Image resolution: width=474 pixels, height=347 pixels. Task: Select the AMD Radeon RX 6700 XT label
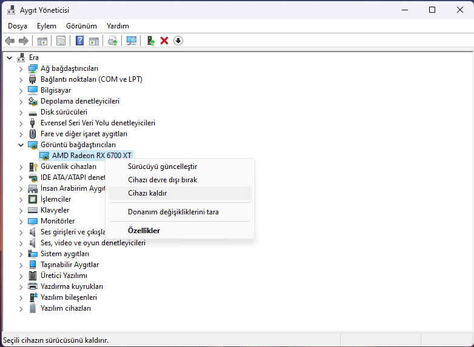click(92, 156)
